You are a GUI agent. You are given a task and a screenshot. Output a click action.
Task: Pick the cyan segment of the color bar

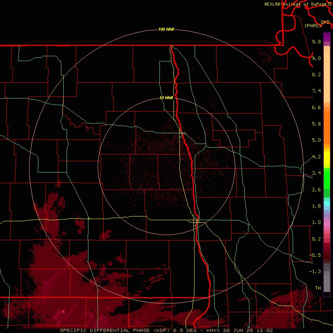(x=327, y=203)
